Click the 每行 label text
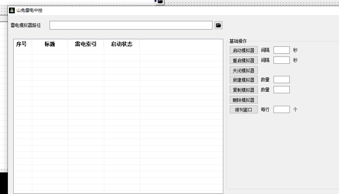Image resolution: width=339 pixels, height=194 pixels. click(265, 109)
